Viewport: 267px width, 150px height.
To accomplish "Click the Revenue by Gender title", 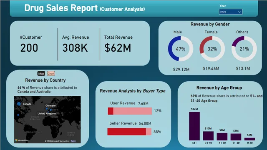I will [x=210, y=24].
